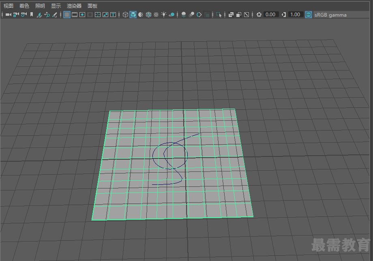Open the 显示 (Show) menu

click(56, 6)
